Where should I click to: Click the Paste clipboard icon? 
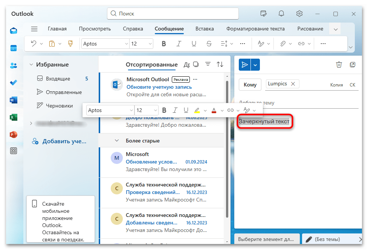pyautogui.click(x=52, y=44)
